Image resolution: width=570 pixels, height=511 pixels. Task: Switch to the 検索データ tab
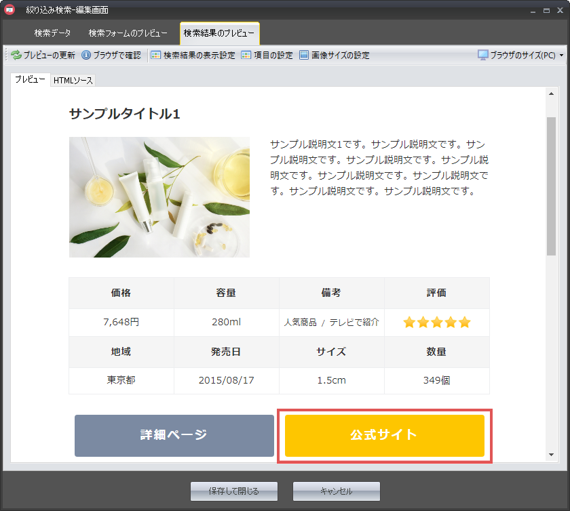pyautogui.click(x=52, y=33)
